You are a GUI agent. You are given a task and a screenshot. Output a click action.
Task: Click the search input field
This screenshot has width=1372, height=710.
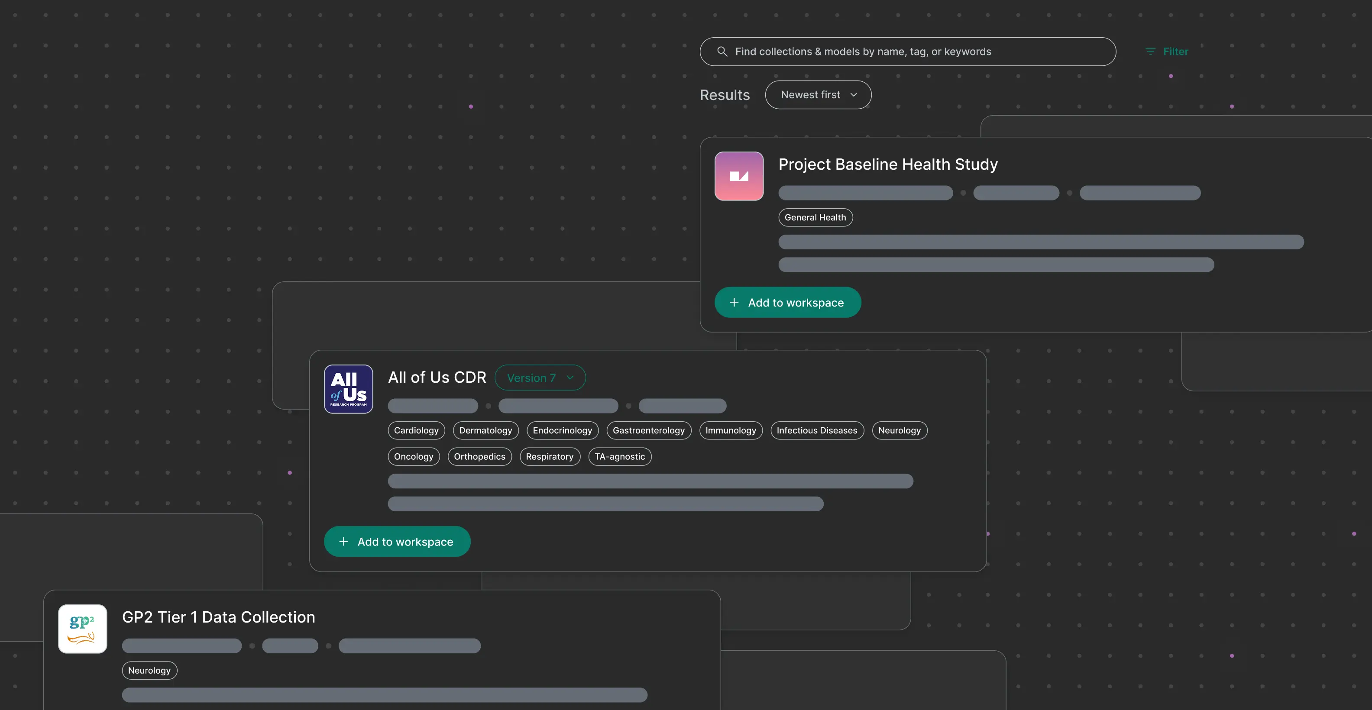[x=906, y=51]
